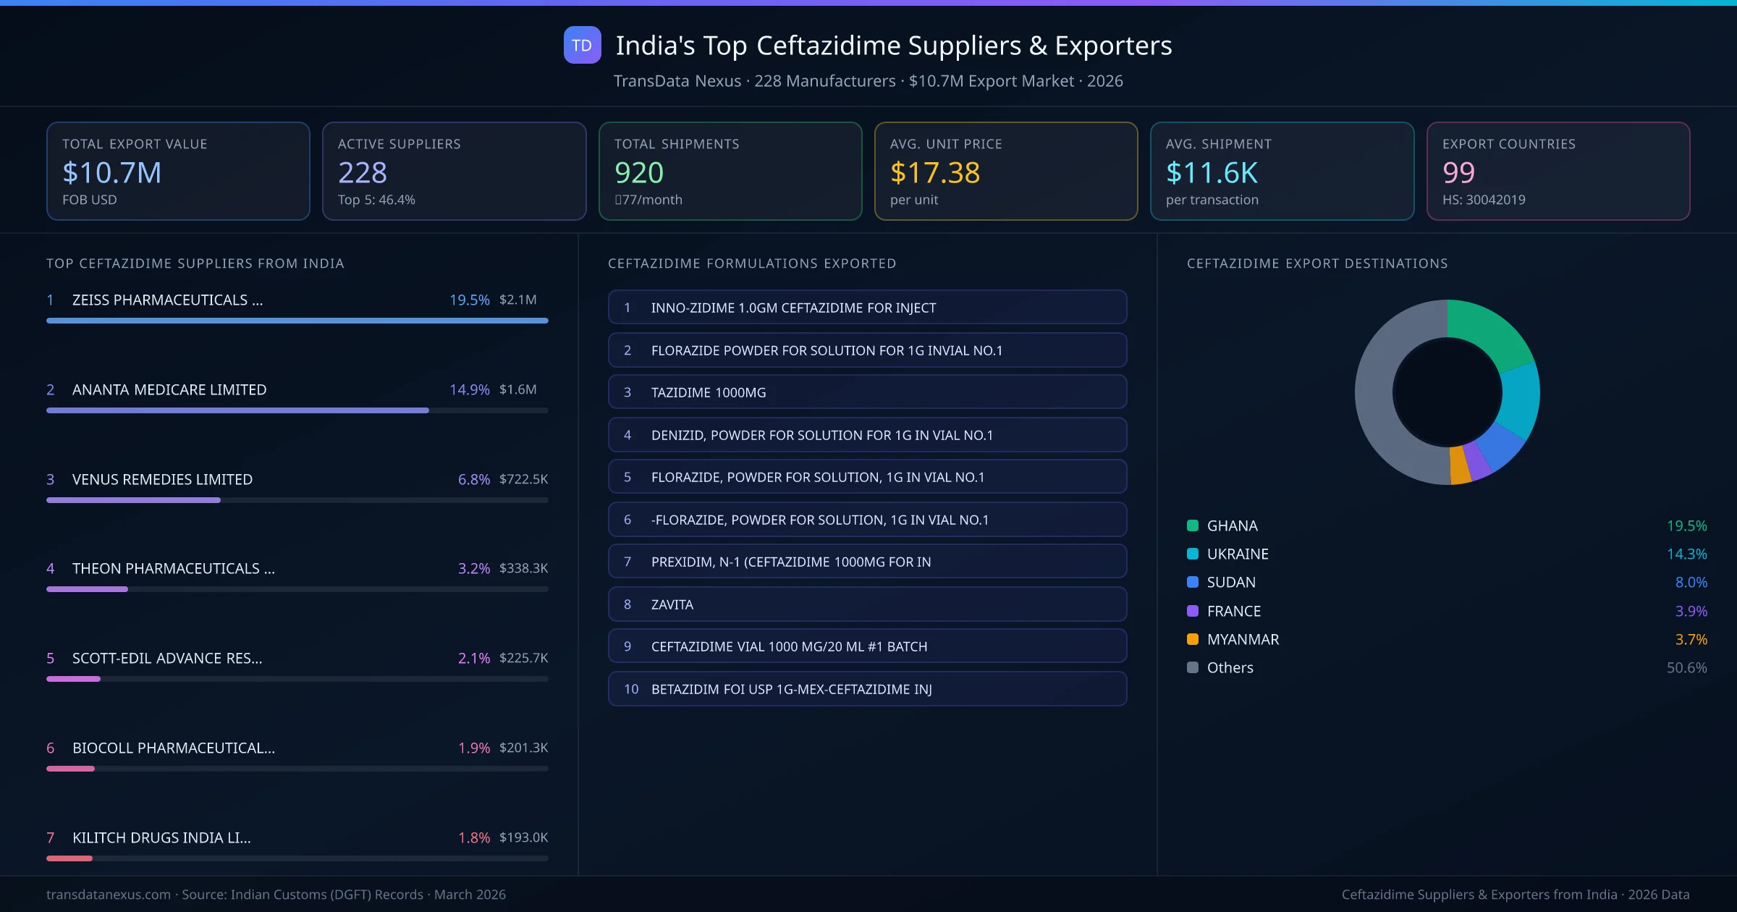Click the orange Myanmar legend dot
The image size is (1737, 912).
click(1191, 639)
